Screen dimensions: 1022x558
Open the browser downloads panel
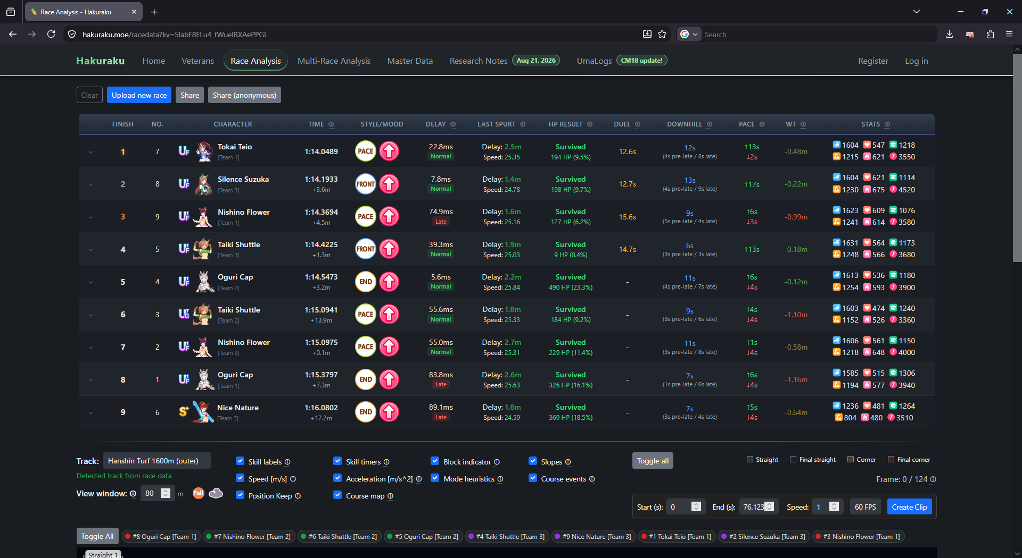950,34
